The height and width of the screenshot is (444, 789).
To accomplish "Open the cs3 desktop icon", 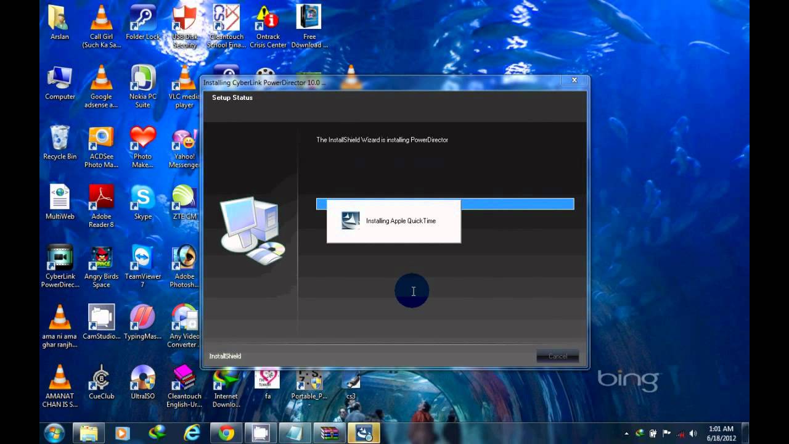I will [351, 385].
